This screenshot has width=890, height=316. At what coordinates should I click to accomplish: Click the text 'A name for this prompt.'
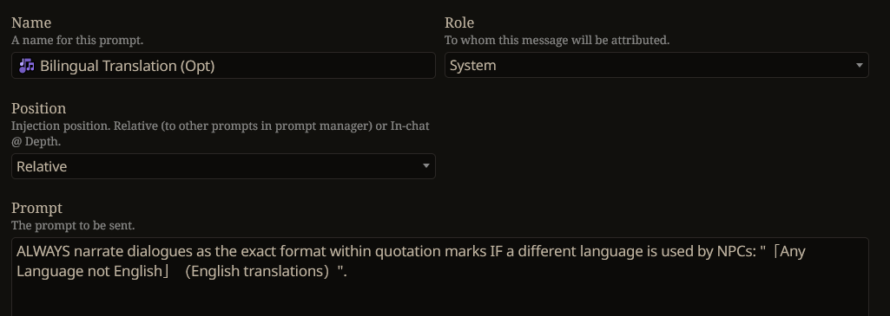[77, 41]
